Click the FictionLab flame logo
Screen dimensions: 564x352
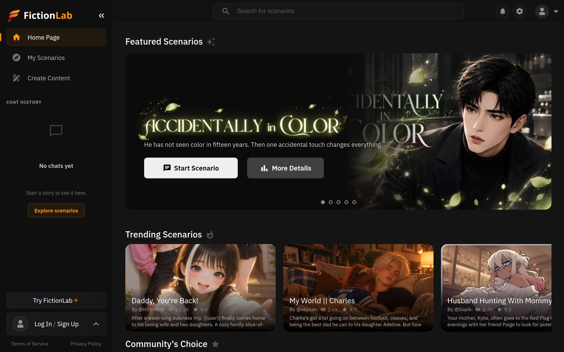pos(13,15)
